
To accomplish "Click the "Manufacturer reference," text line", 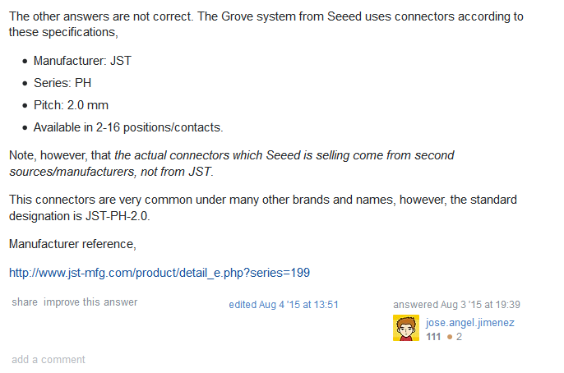I will point(72,244).
